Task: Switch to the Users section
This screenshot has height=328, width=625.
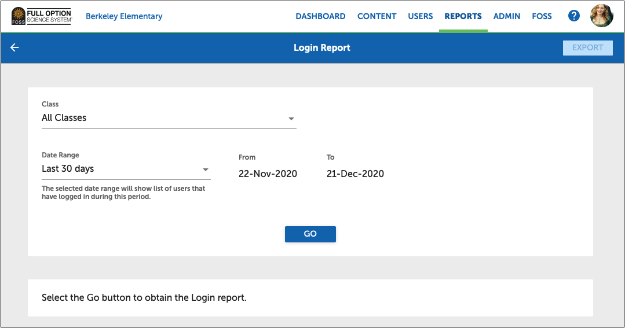Action: click(x=420, y=16)
